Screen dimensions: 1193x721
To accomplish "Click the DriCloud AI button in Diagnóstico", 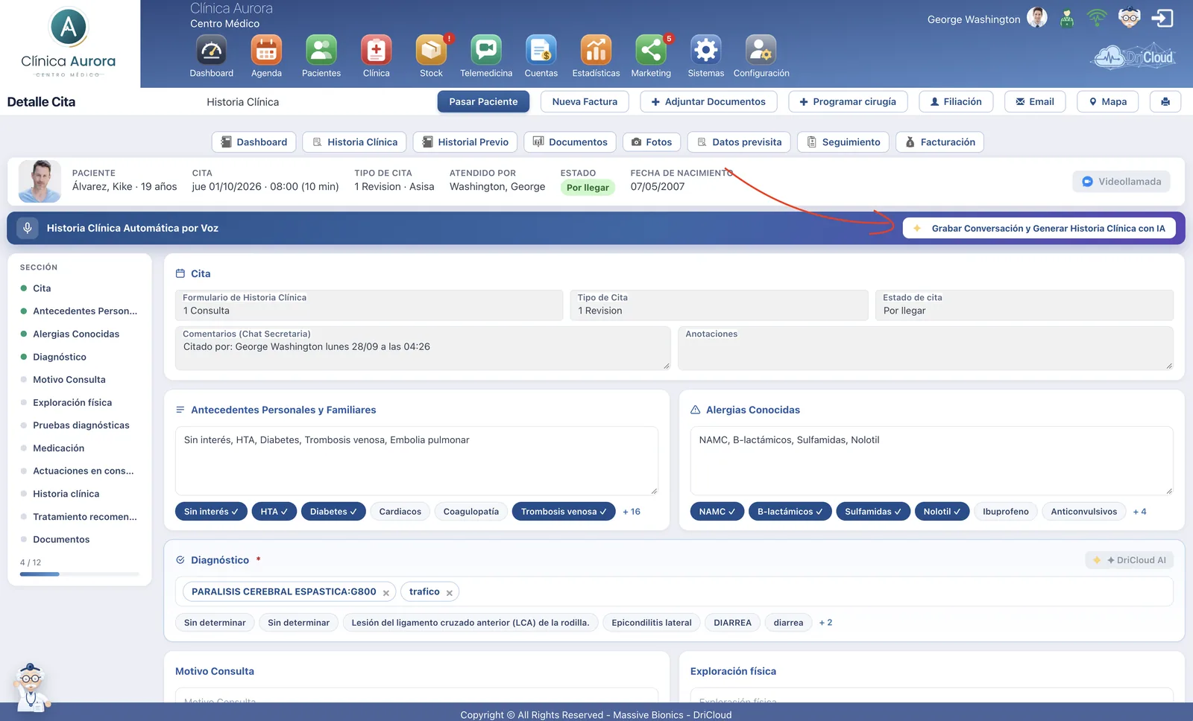I will point(1129,560).
